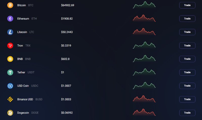Click Trade button for Tether
The image size is (202, 120).
pyautogui.click(x=187, y=72)
